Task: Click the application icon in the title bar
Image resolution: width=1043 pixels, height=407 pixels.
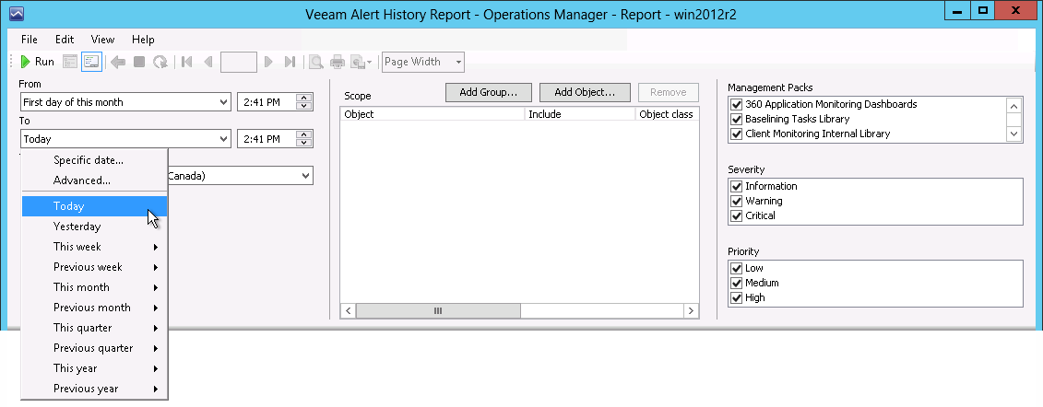Action: [x=17, y=13]
